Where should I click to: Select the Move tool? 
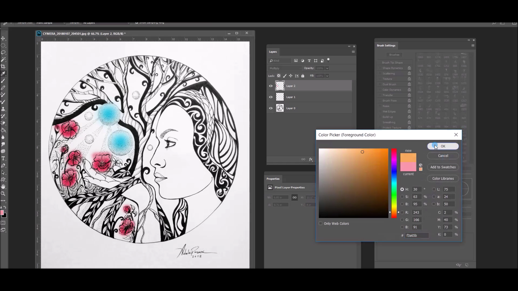[x=3, y=39]
